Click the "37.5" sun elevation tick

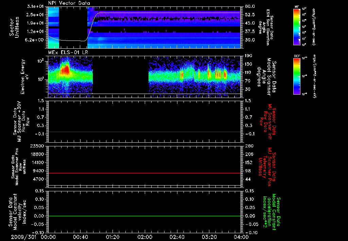(250, 32)
